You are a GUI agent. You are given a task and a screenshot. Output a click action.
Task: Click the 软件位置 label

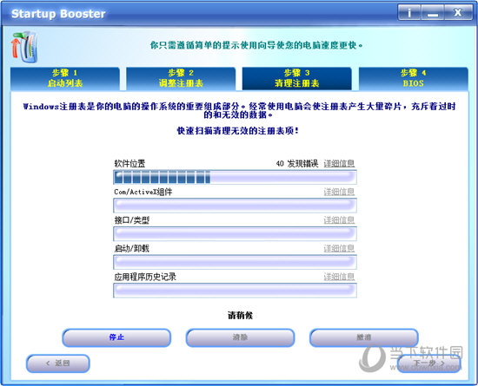129,164
